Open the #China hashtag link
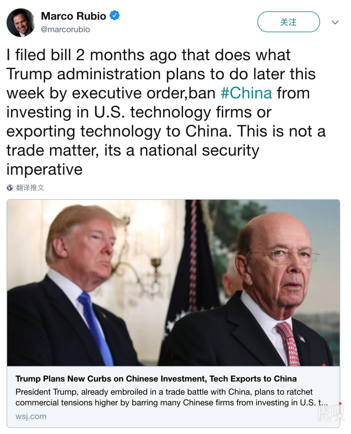 [x=246, y=93]
